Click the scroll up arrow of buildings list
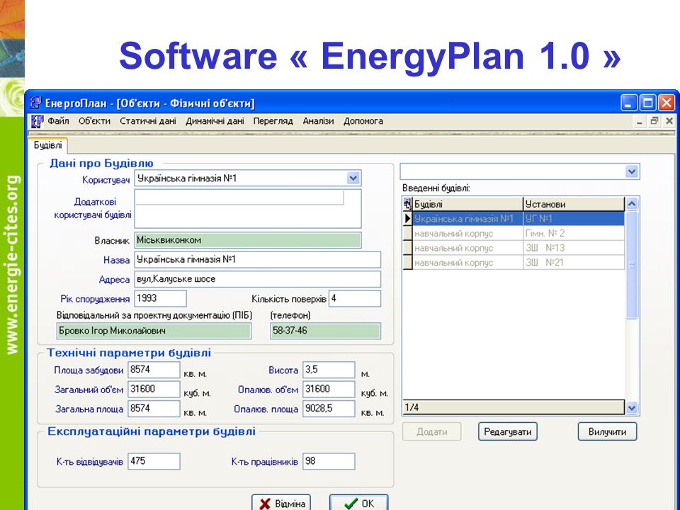680x510 pixels. (x=632, y=203)
